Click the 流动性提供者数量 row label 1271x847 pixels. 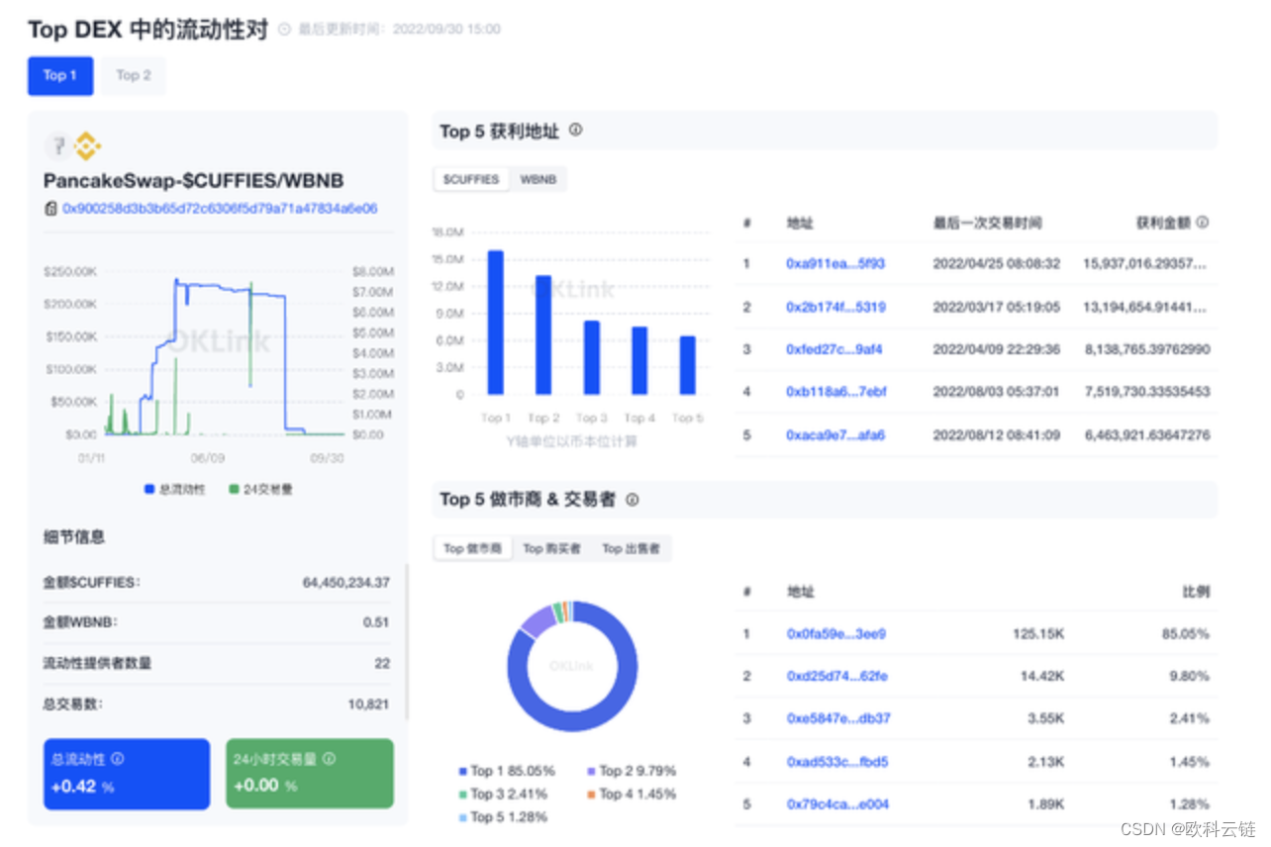97,663
